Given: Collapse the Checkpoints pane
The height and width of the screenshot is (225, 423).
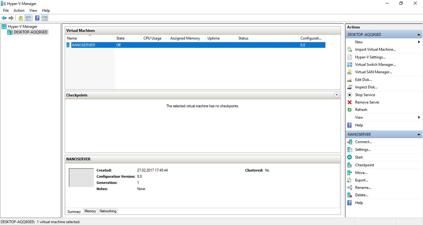Looking at the screenshot, I should (x=337, y=95).
